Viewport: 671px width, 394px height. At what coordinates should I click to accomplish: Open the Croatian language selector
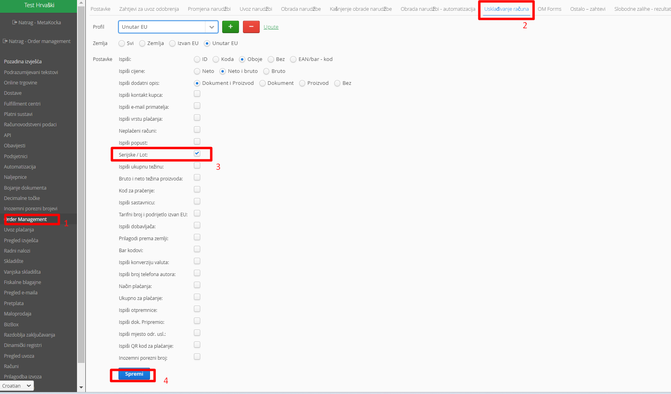pyautogui.click(x=17, y=386)
